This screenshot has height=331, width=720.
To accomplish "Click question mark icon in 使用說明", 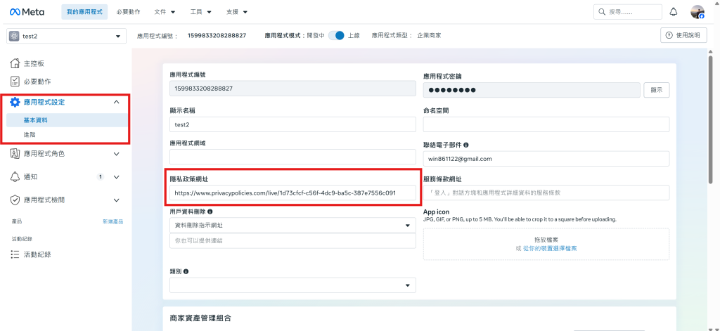I will tap(669, 35).
